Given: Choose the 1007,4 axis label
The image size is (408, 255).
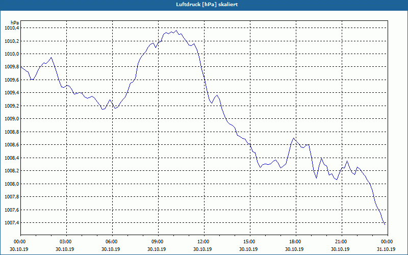Looking at the screenshot, I should (x=12, y=223).
